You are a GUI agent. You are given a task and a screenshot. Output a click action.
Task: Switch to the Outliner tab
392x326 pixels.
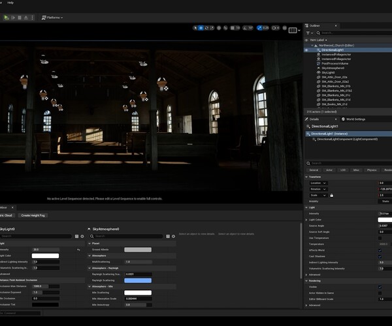click(314, 25)
